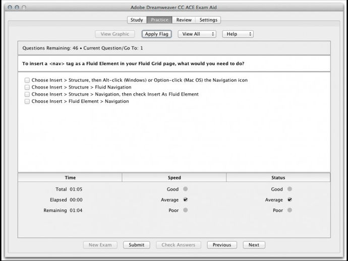
Task: Click the Current Question/Go To number field
Action: click(142, 48)
